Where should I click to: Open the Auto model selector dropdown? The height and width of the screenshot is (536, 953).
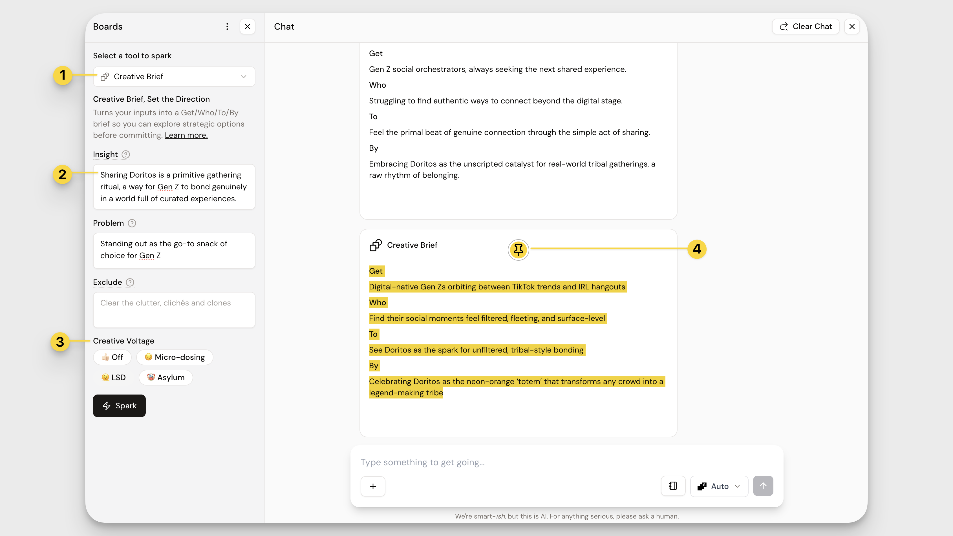(x=719, y=486)
